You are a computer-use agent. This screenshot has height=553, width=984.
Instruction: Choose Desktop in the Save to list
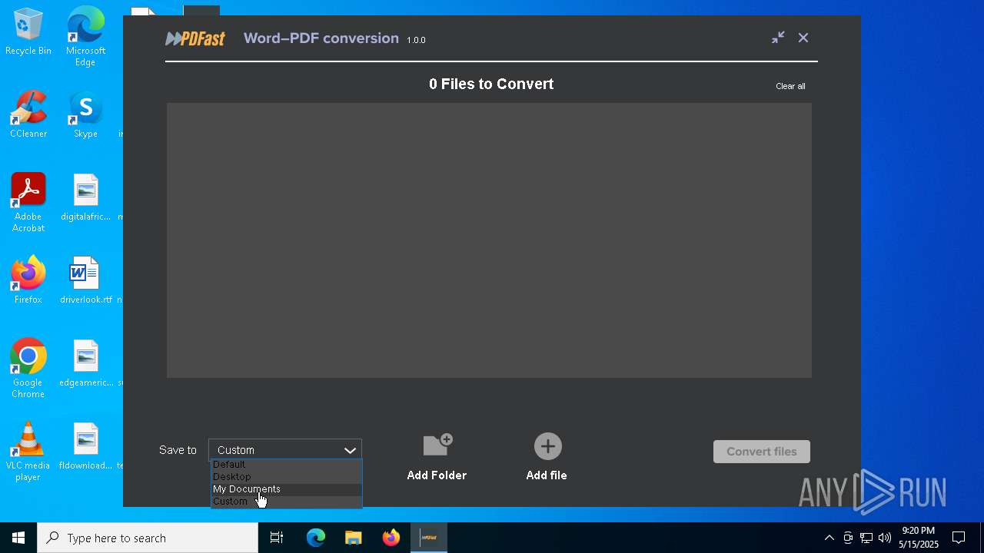click(286, 477)
